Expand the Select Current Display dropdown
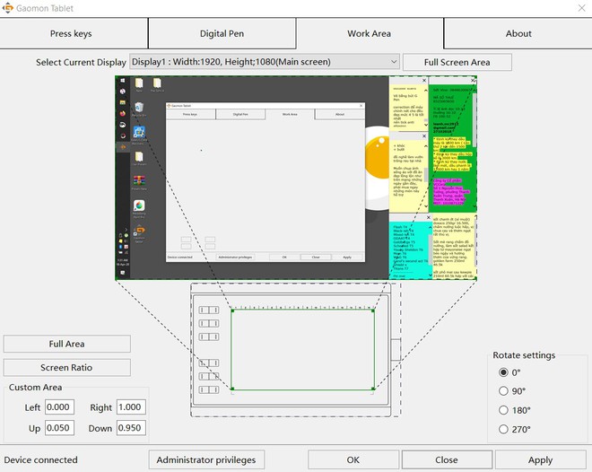 click(393, 62)
